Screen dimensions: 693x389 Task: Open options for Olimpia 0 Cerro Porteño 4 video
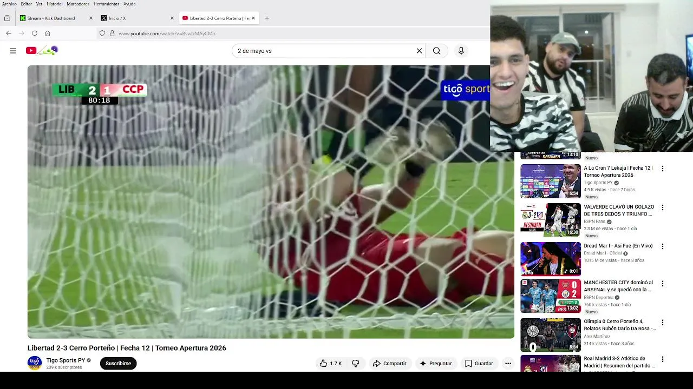click(x=662, y=322)
